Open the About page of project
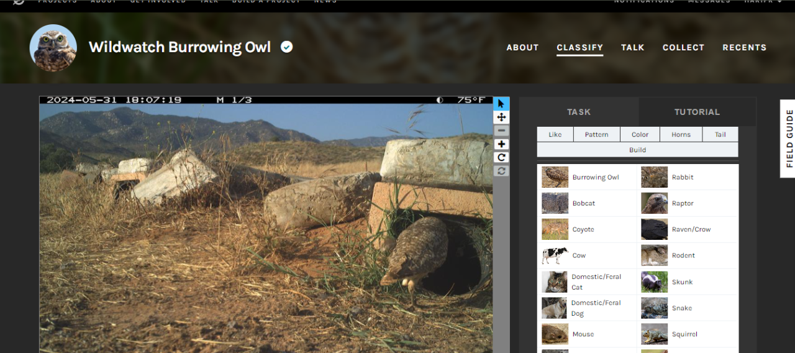This screenshot has width=795, height=353. pos(522,47)
